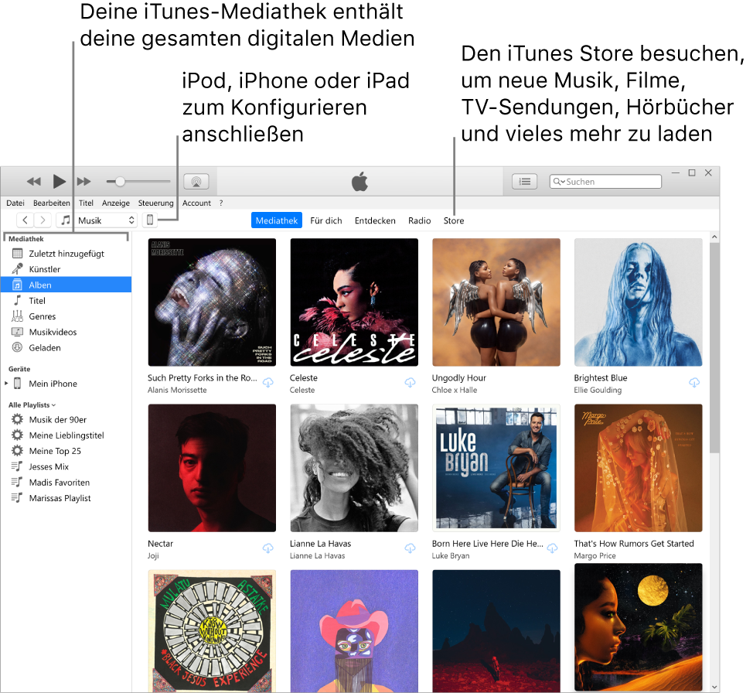Open the Jesses Mix playlist
This screenshot has width=753, height=693.
click(x=66, y=466)
